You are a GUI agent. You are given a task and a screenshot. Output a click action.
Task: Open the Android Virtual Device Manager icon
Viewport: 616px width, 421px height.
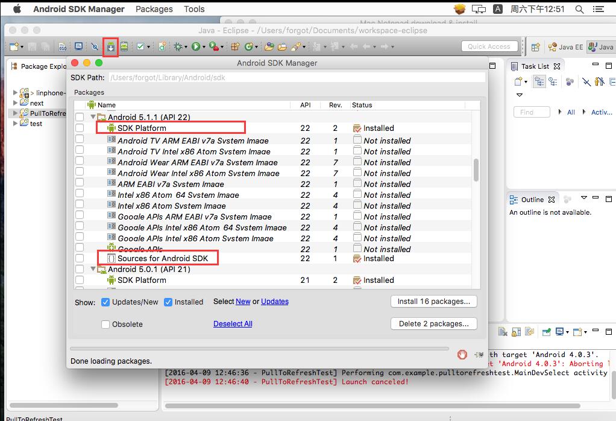[124, 47]
